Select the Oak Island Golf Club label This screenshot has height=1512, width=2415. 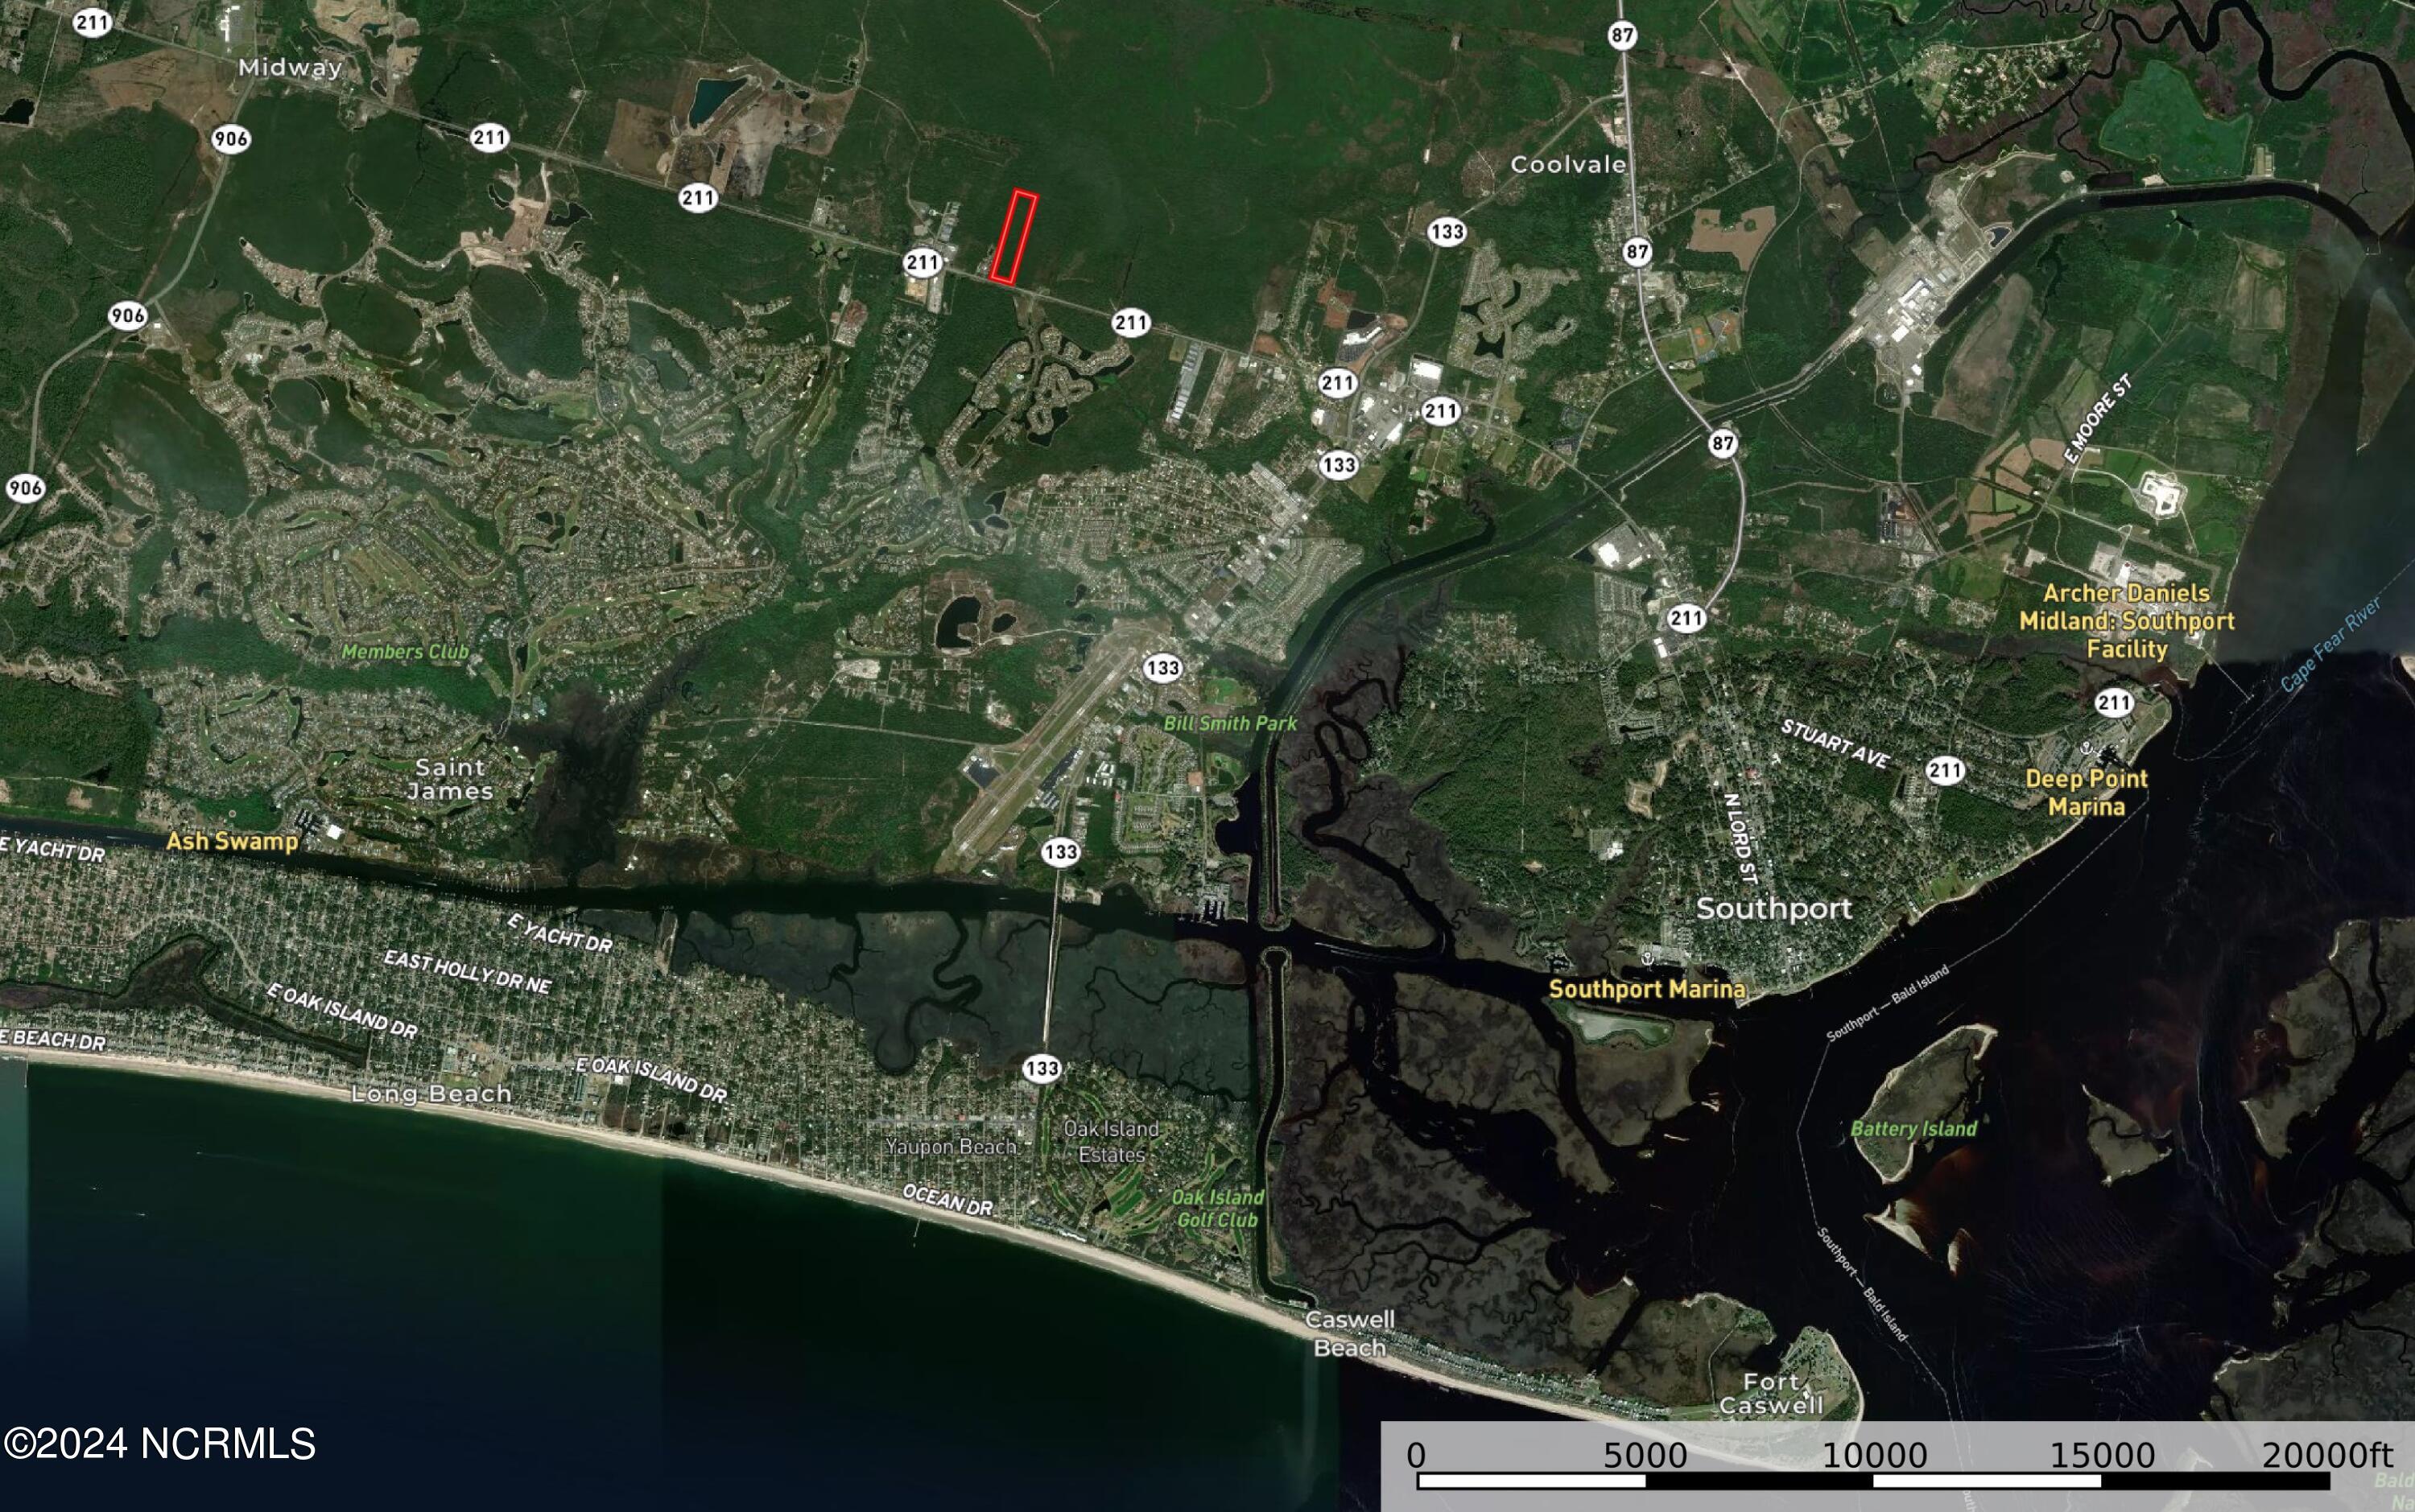click(1217, 1208)
